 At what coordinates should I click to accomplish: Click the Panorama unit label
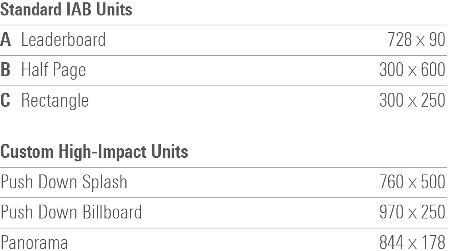pyautogui.click(x=34, y=242)
